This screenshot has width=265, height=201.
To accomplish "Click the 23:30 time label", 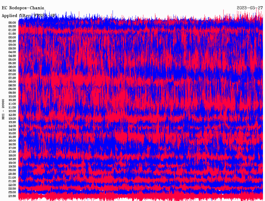I will 12,196.
